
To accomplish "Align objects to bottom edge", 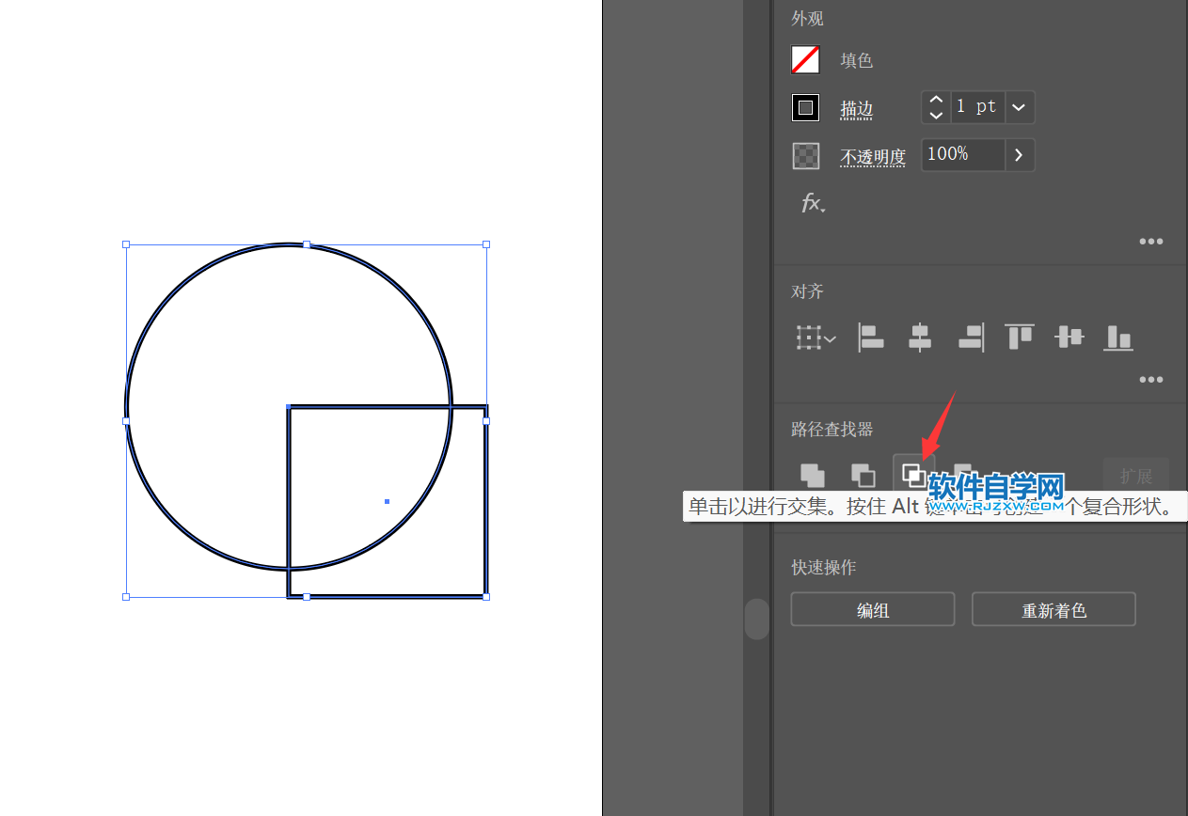I will pyautogui.click(x=1118, y=337).
